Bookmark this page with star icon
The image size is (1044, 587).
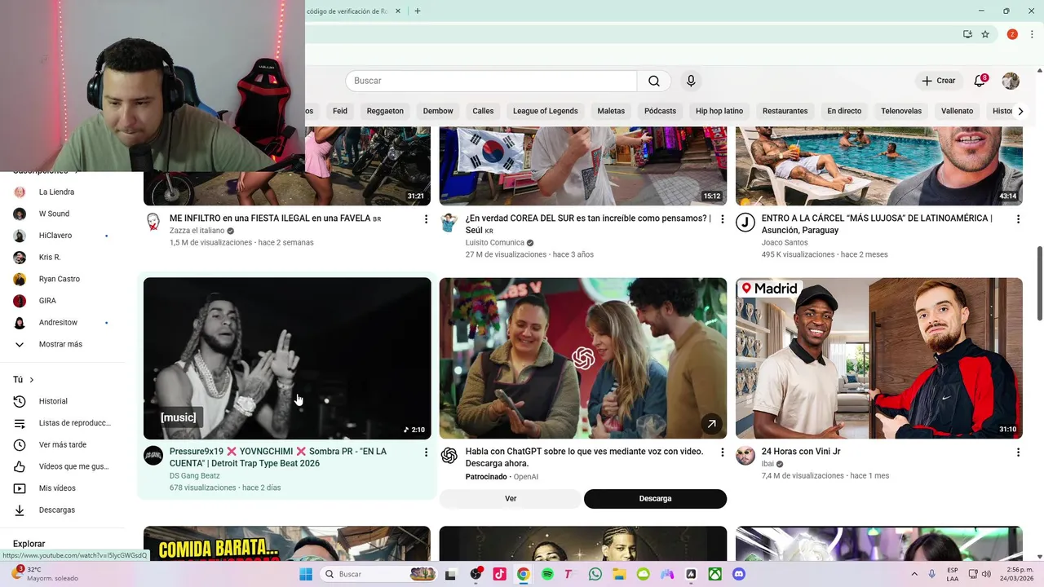pos(985,34)
